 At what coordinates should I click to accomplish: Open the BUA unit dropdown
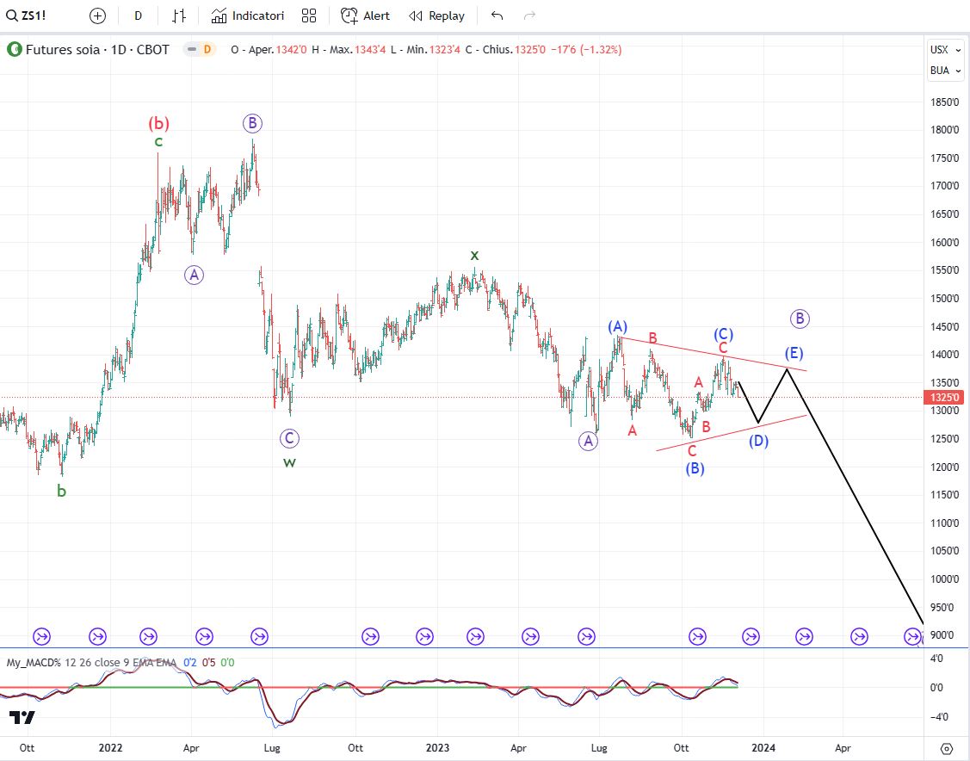(946, 71)
